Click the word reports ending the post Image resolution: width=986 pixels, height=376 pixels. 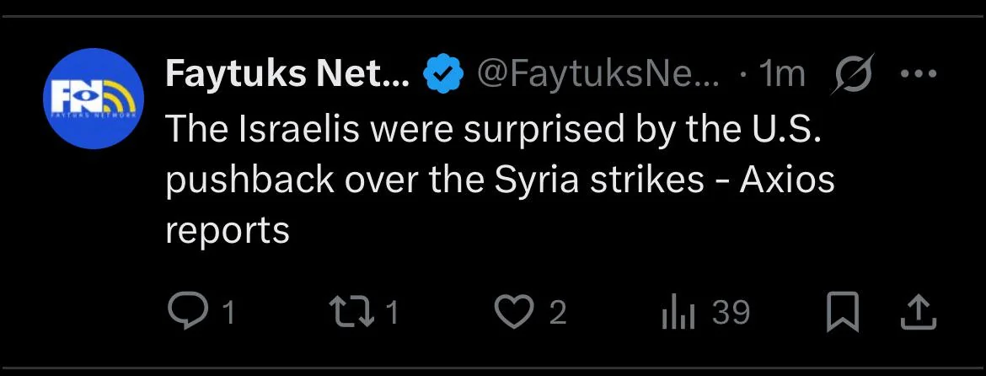point(227,232)
